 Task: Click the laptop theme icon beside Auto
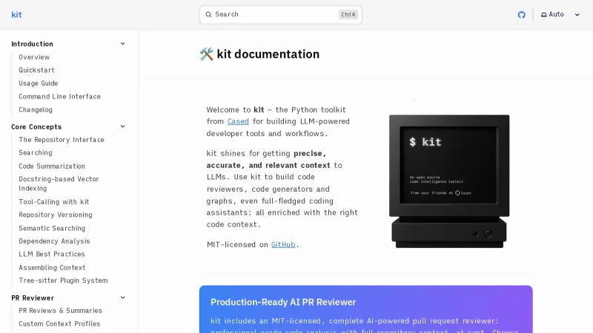(x=543, y=15)
